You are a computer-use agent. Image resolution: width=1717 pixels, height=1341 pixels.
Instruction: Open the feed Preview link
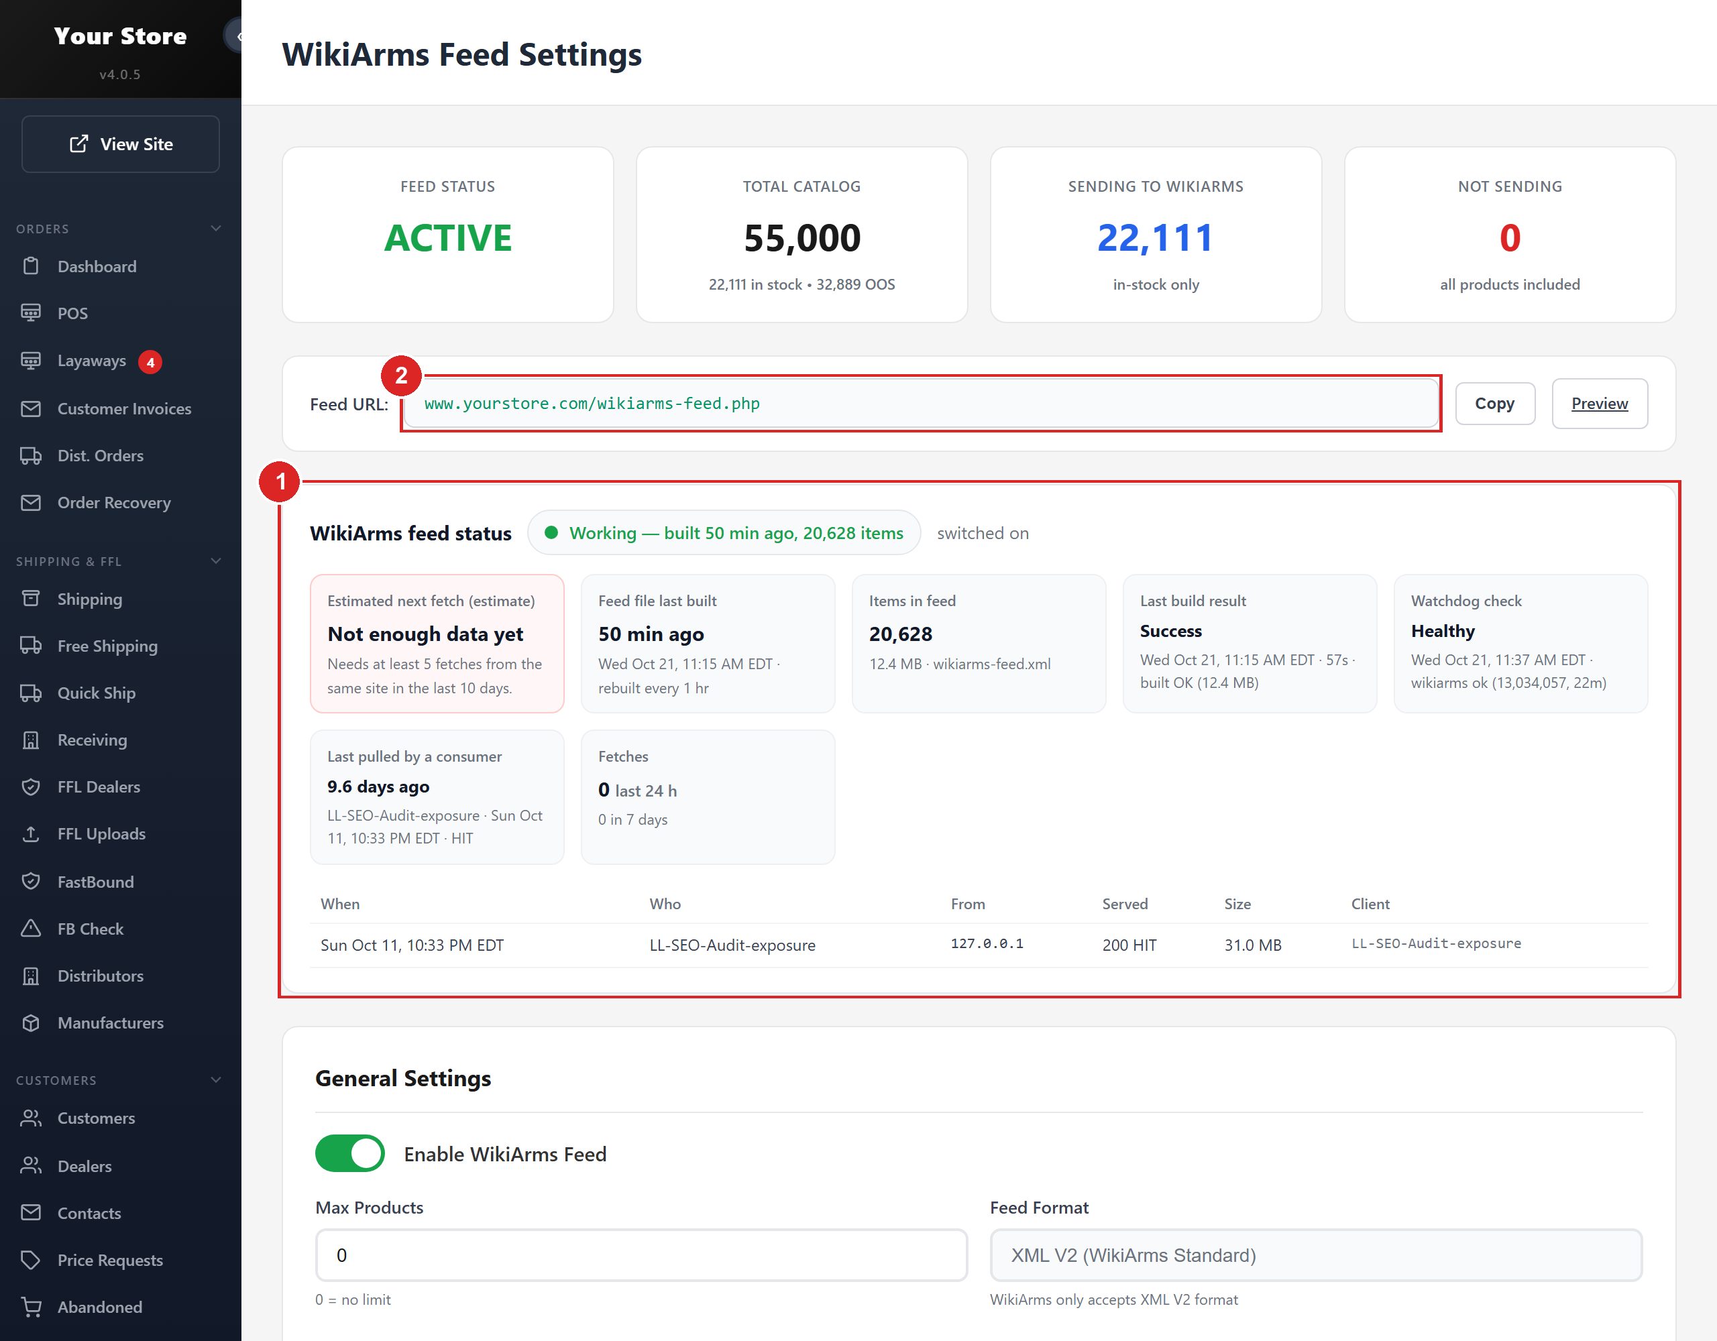click(x=1599, y=403)
